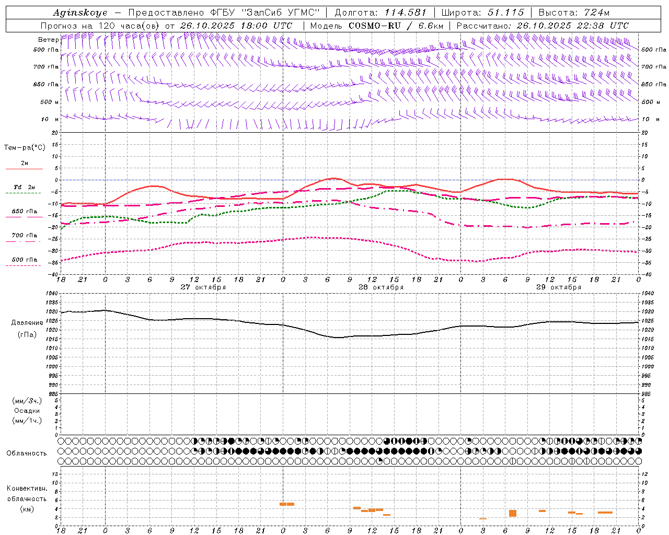Click the 500 м wind level label on the left

coord(50,102)
